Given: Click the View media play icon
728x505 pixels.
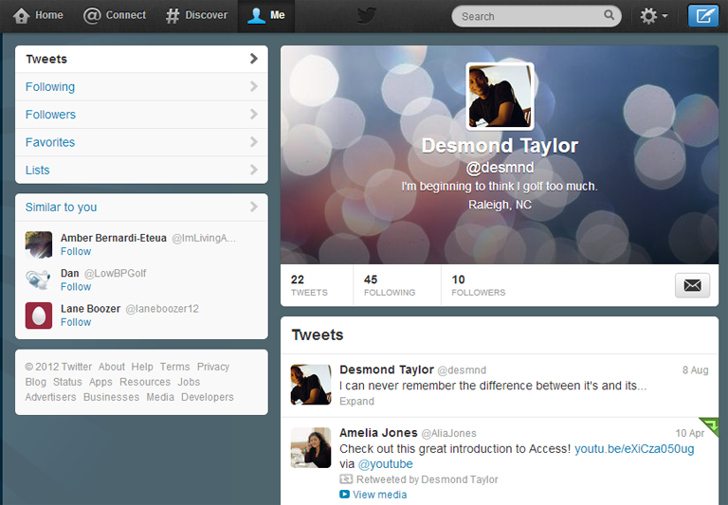Looking at the screenshot, I should click(x=344, y=495).
